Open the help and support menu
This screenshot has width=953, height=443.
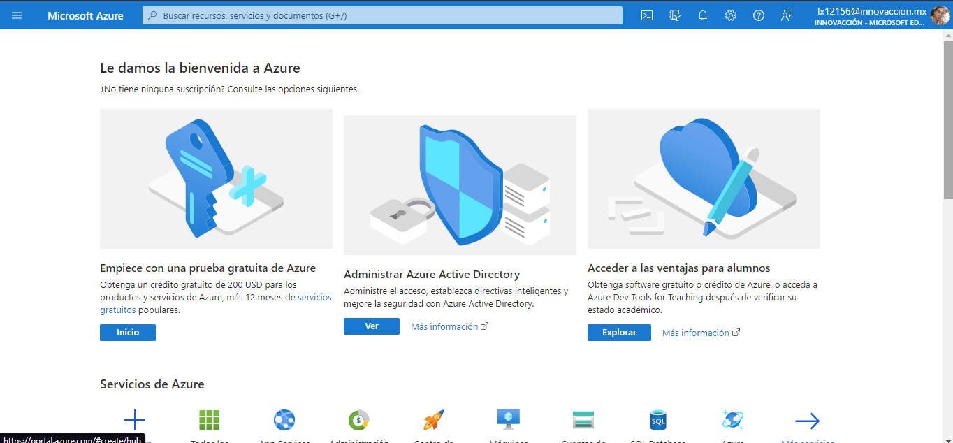click(759, 15)
